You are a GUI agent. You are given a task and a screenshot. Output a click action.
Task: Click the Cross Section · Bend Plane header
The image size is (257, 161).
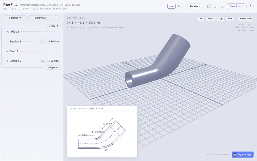pyautogui.click(x=86, y=109)
